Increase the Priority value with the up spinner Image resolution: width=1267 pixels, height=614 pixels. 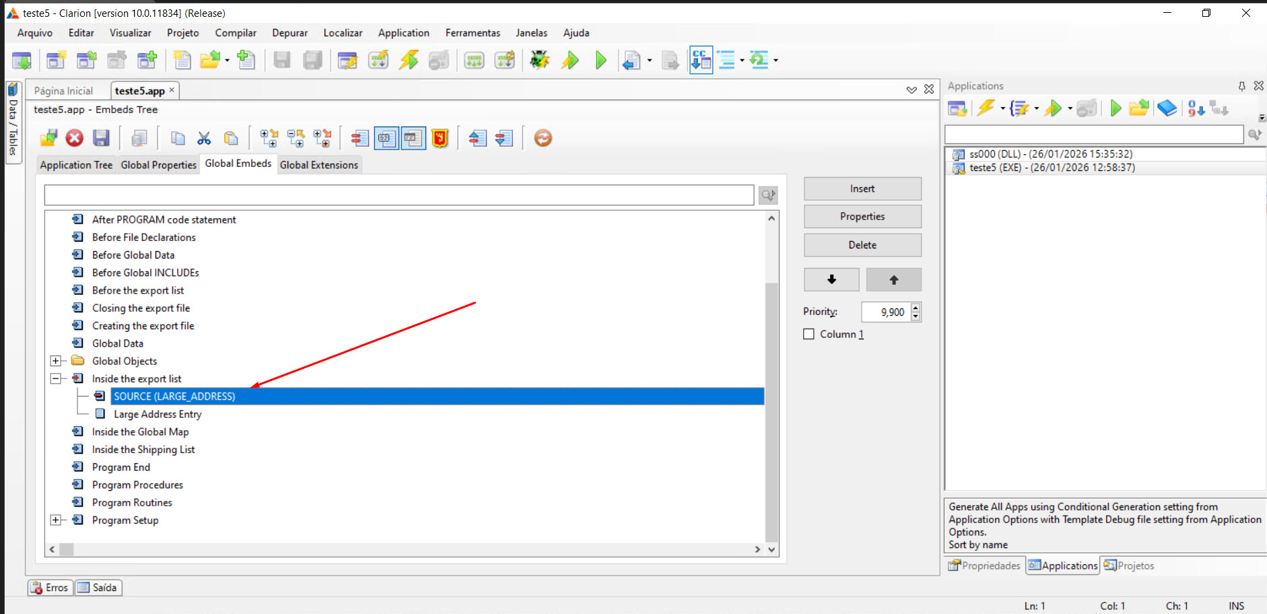(915, 308)
